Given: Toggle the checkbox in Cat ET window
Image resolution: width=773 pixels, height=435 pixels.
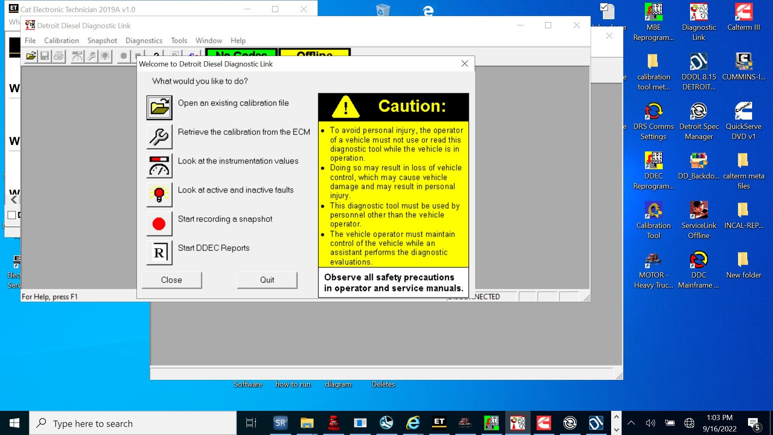Looking at the screenshot, I should [12, 215].
